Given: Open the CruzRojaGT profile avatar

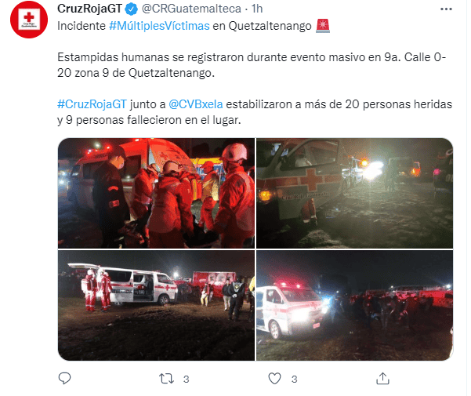Looking at the screenshot, I should click(29, 20).
